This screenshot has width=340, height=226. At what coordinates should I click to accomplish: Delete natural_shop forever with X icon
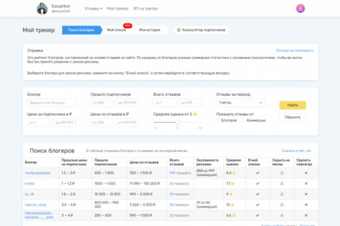pos(306,205)
